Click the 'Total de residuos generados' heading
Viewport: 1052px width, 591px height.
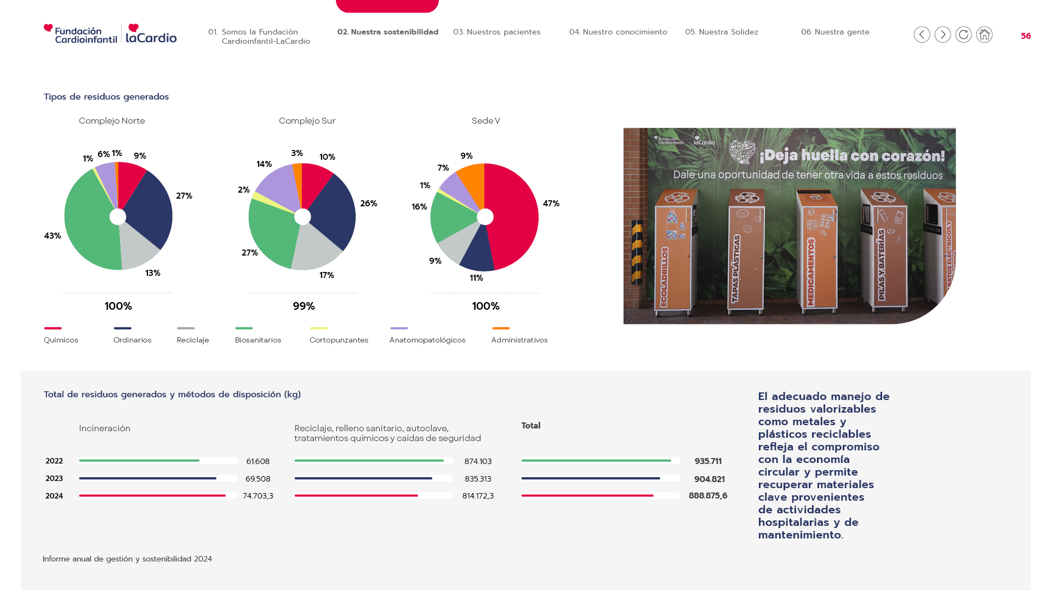172,395
